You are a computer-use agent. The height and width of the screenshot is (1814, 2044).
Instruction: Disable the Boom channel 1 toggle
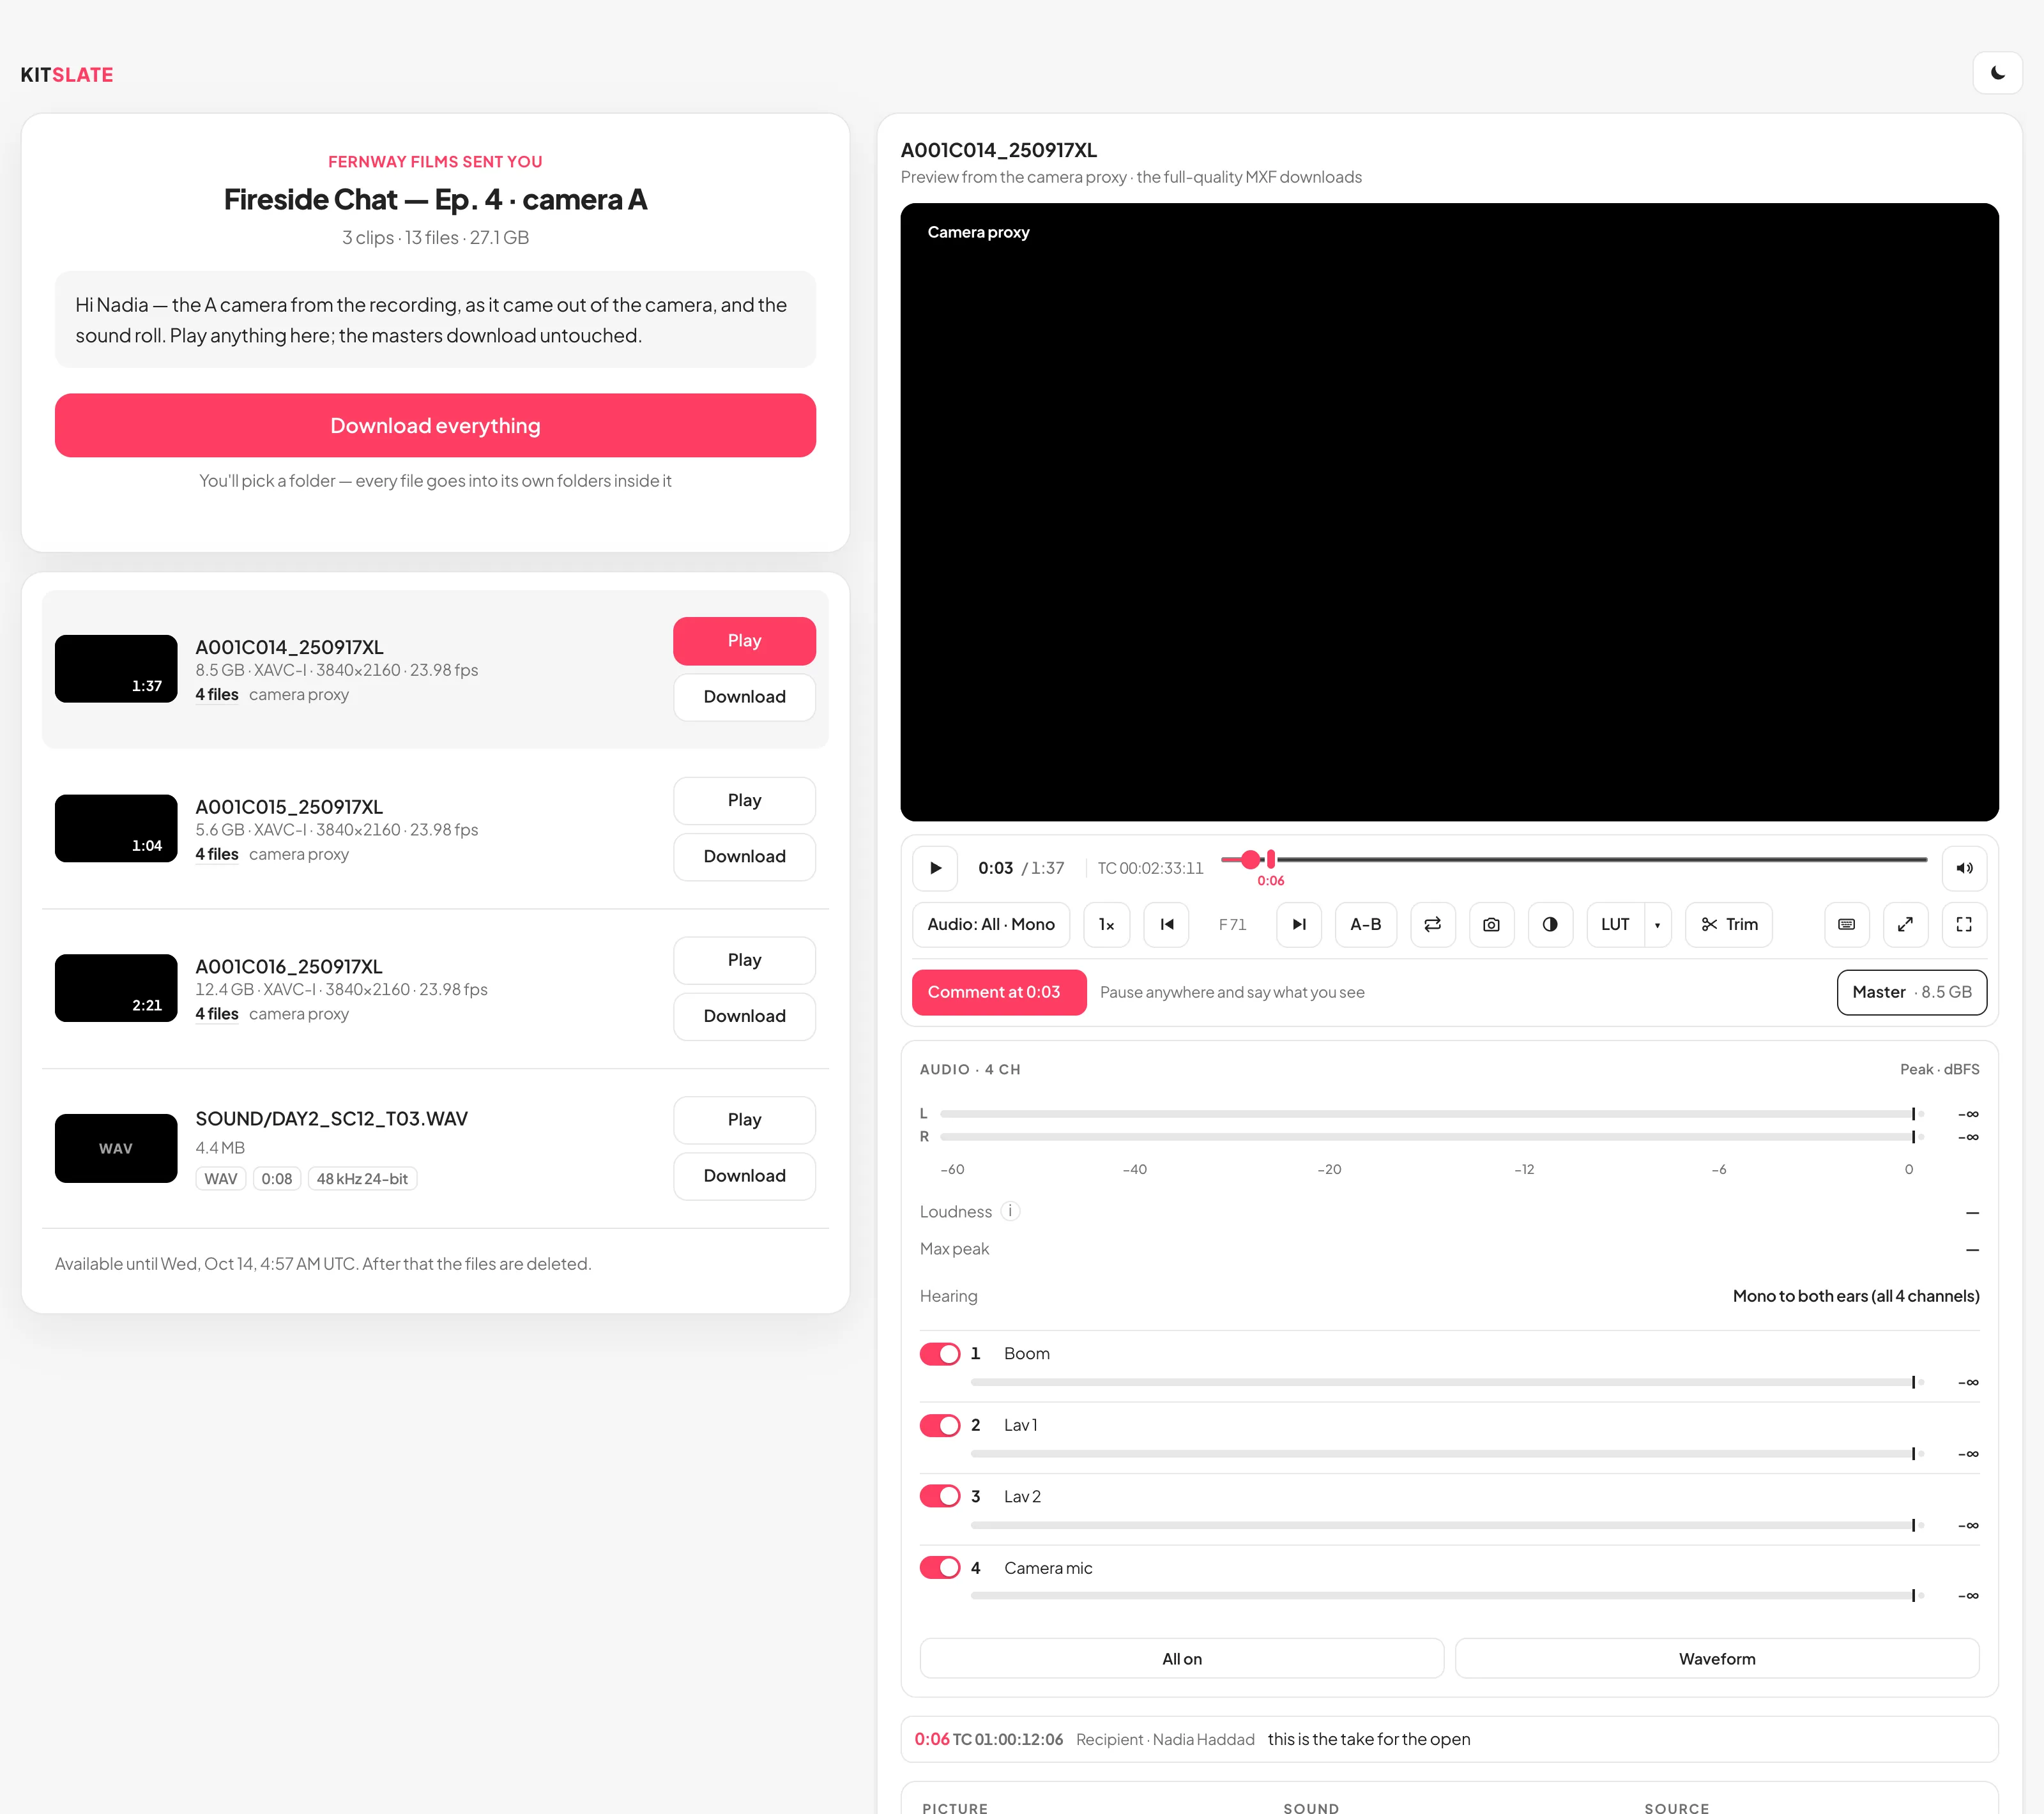pyautogui.click(x=940, y=1353)
